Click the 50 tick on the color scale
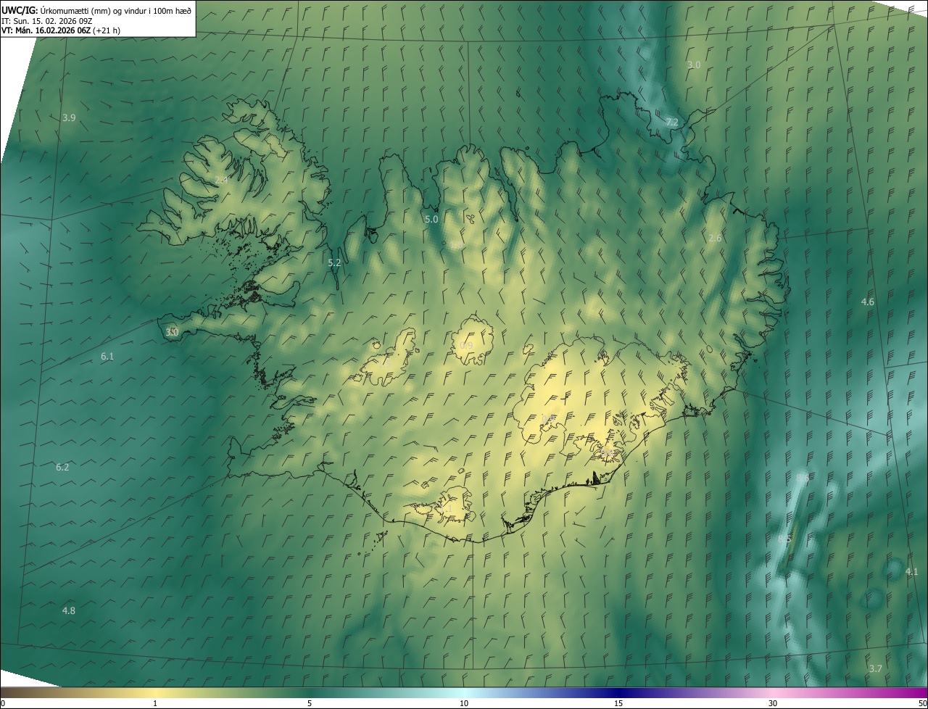 tap(922, 703)
